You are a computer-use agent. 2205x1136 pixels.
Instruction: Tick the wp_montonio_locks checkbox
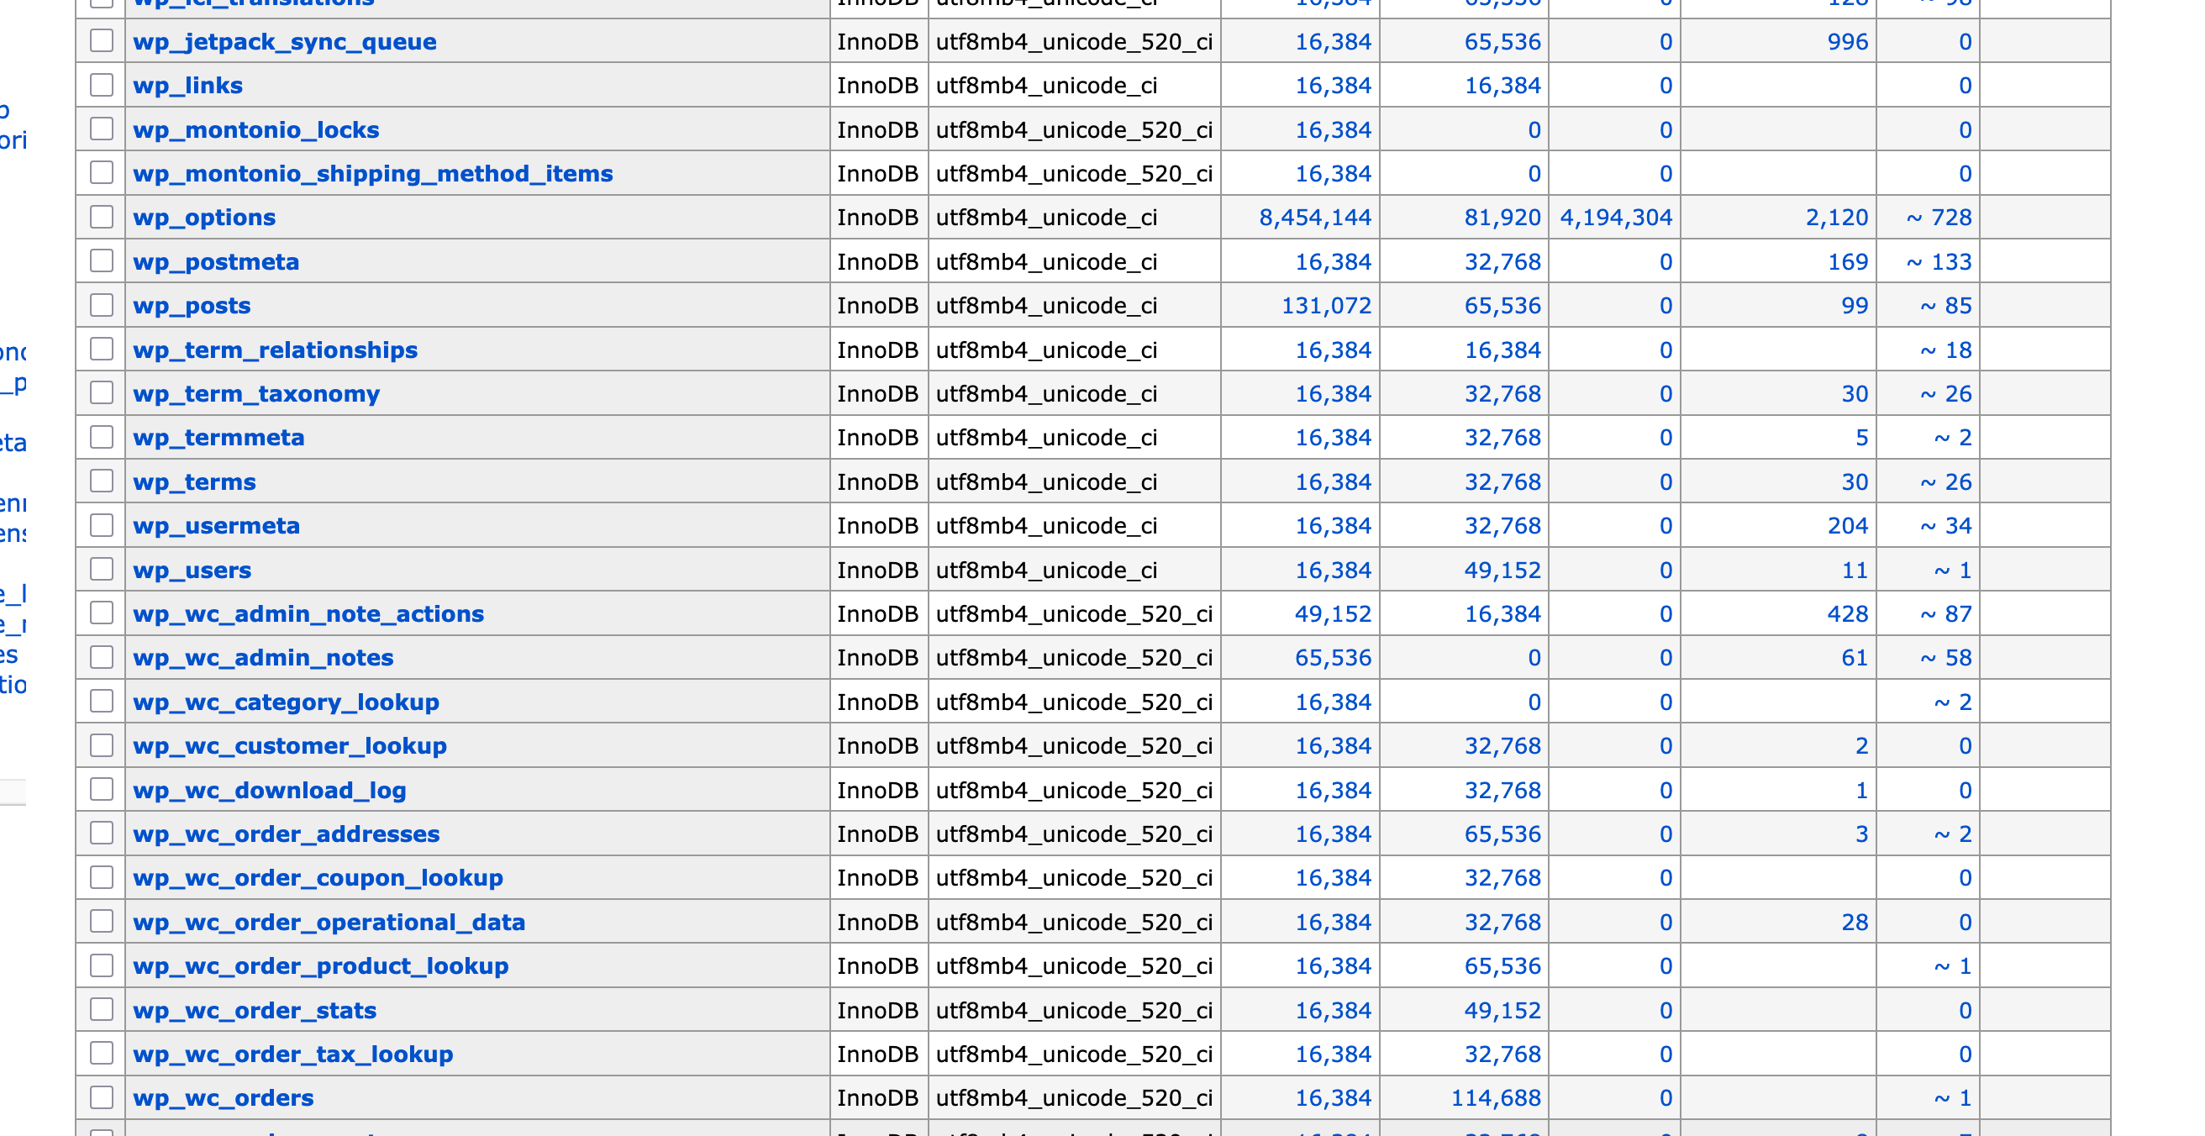102,129
